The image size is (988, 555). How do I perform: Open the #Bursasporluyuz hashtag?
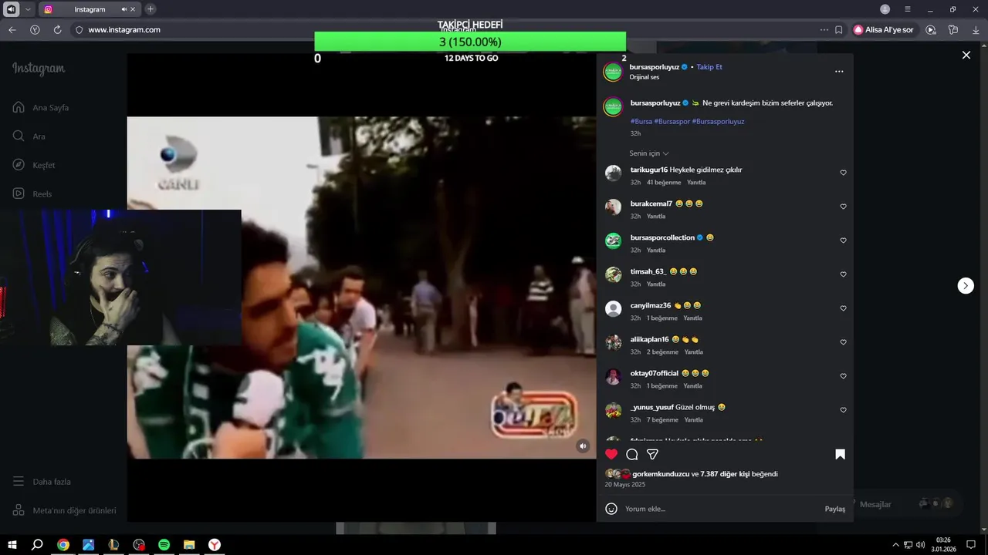click(x=718, y=121)
